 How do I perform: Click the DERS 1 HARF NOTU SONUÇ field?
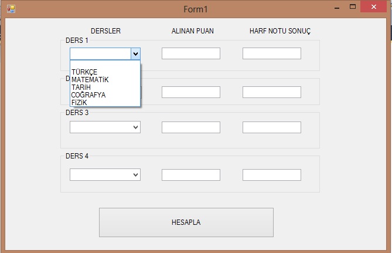tap(272, 53)
